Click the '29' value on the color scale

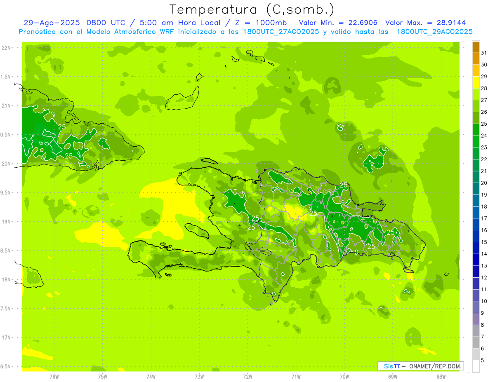484,76
